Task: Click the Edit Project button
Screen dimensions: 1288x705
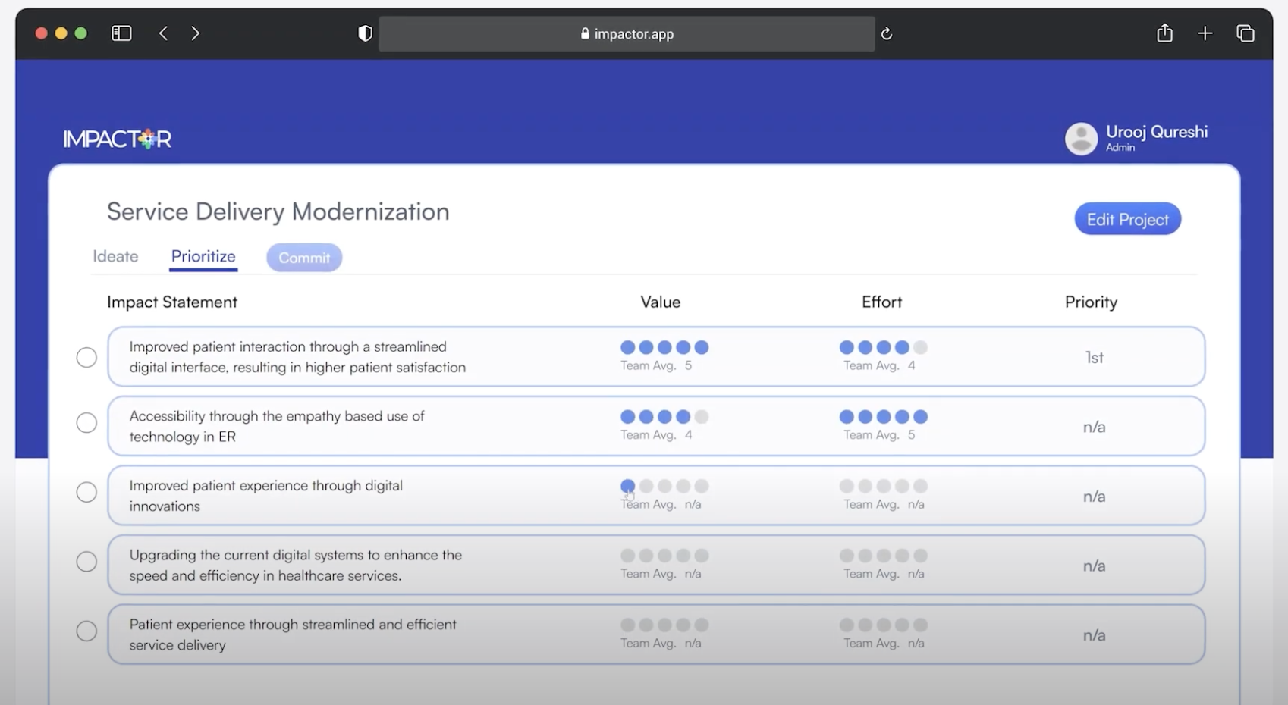Action: (x=1127, y=219)
